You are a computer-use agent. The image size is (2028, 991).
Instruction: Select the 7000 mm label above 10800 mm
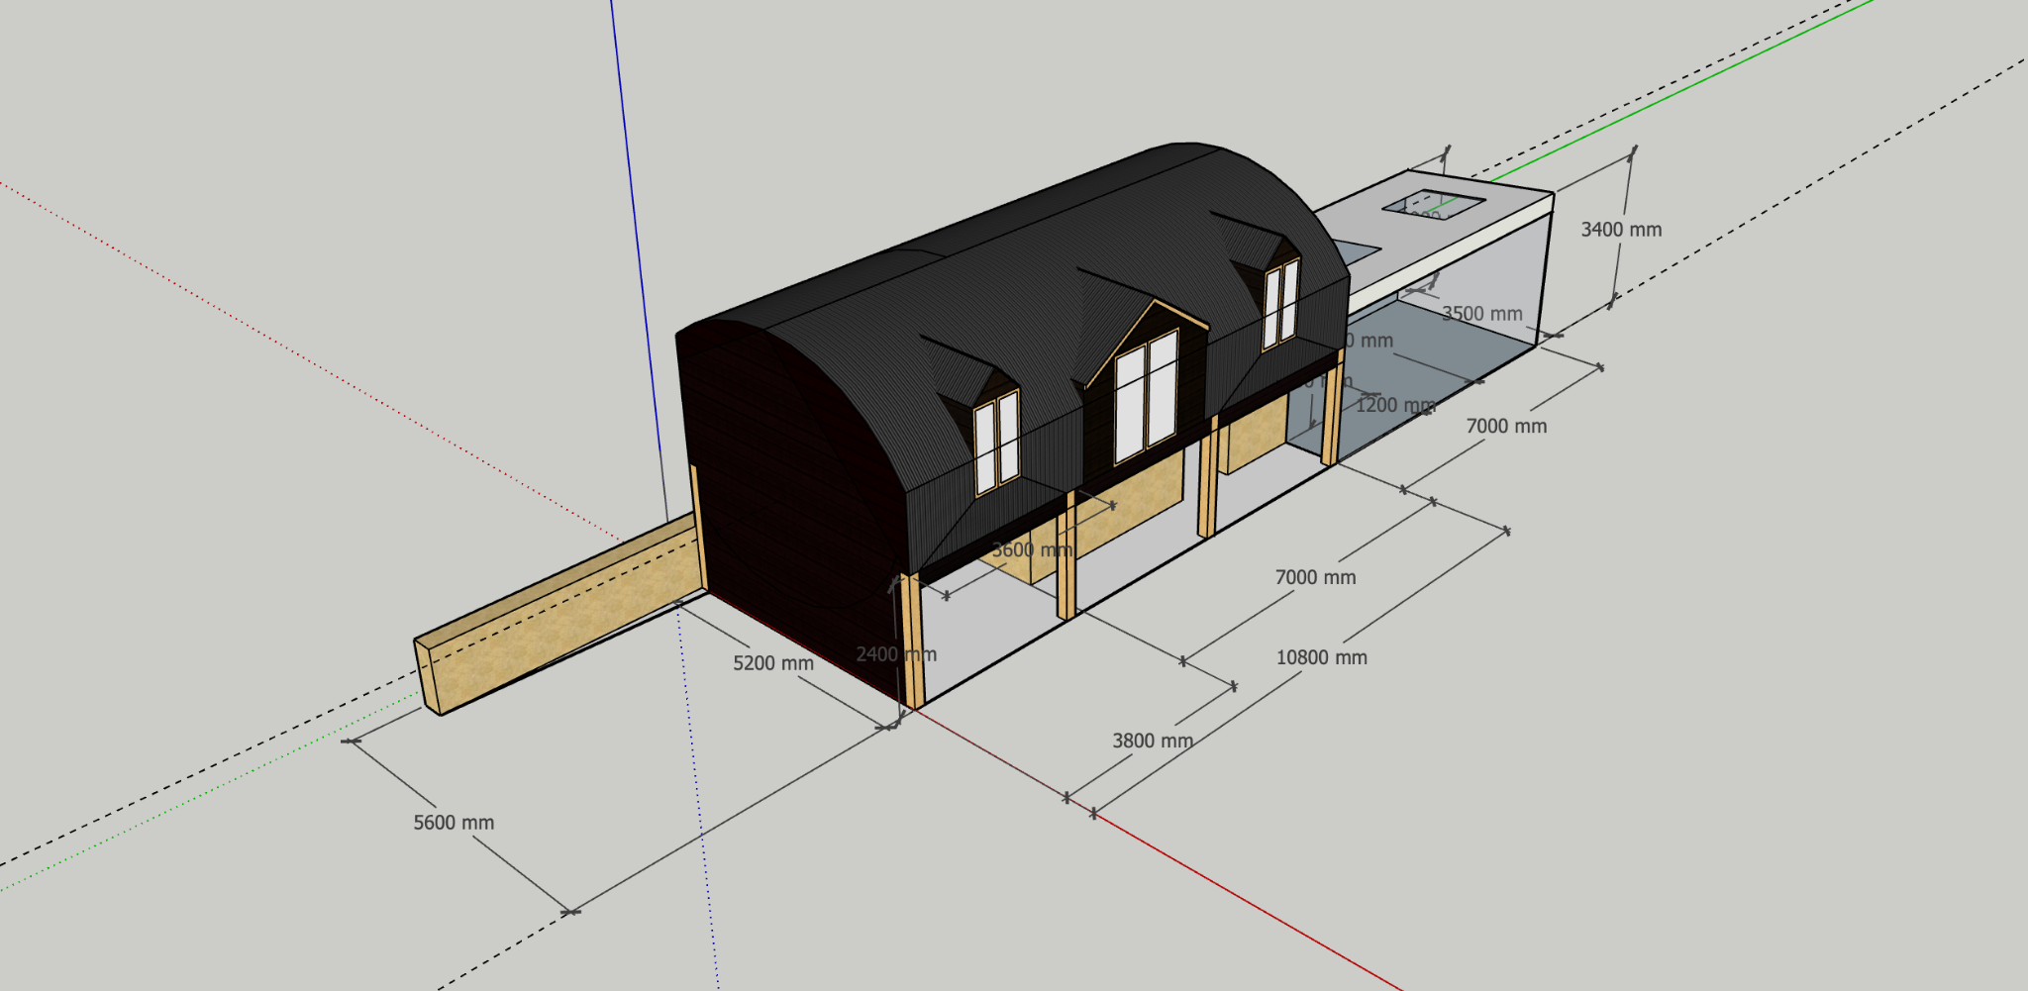(1315, 577)
